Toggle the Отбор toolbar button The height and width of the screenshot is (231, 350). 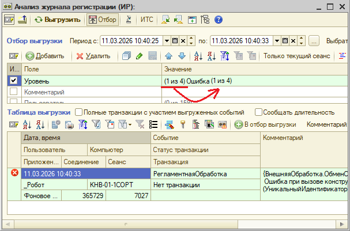tap(103, 20)
